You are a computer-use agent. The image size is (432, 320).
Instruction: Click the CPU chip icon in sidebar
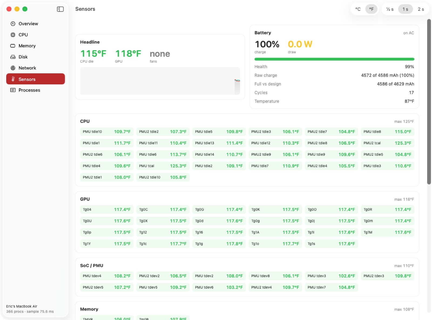pyautogui.click(x=13, y=35)
